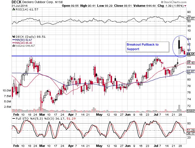This screenshot has width=195, height=148.
Task: Click the RSI indicator icon beside RSI(14)
Action: (14, 9)
